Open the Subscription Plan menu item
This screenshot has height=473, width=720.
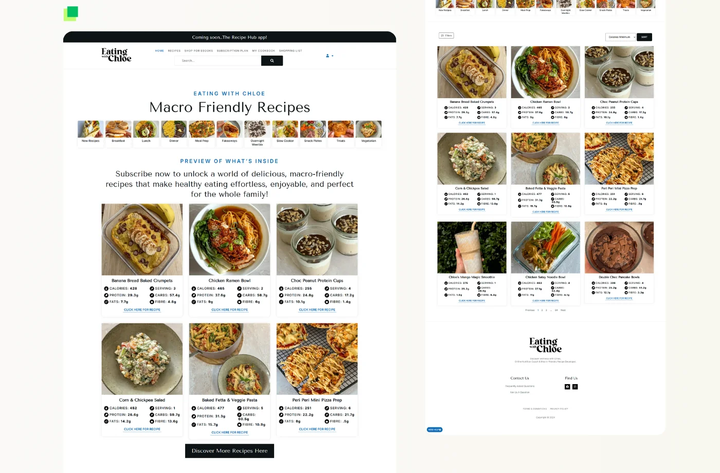[x=232, y=51]
